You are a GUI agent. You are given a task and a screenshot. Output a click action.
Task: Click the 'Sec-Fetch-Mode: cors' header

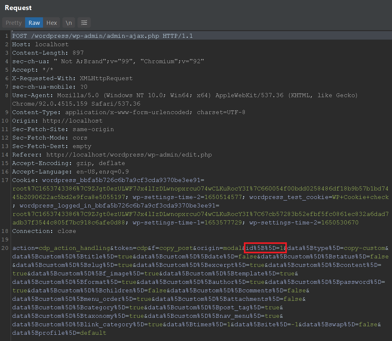coord(50,138)
